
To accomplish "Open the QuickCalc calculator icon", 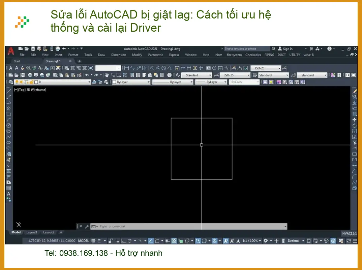I will point(162,75).
